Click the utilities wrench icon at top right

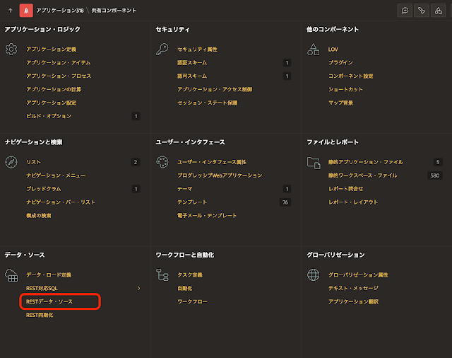[x=422, y=11]
